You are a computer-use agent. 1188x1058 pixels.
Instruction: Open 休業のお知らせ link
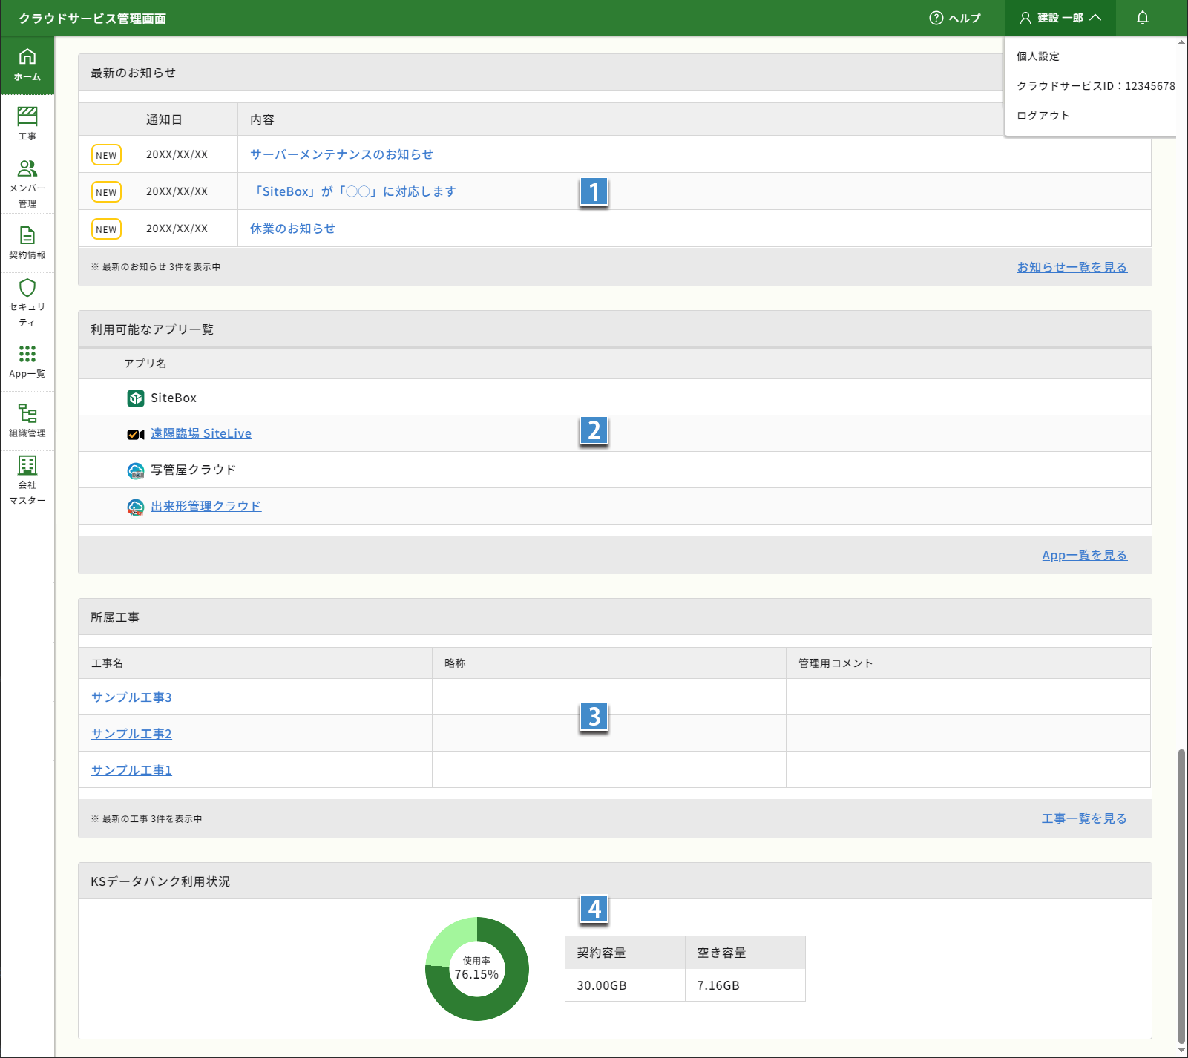(x=292, y=229)
